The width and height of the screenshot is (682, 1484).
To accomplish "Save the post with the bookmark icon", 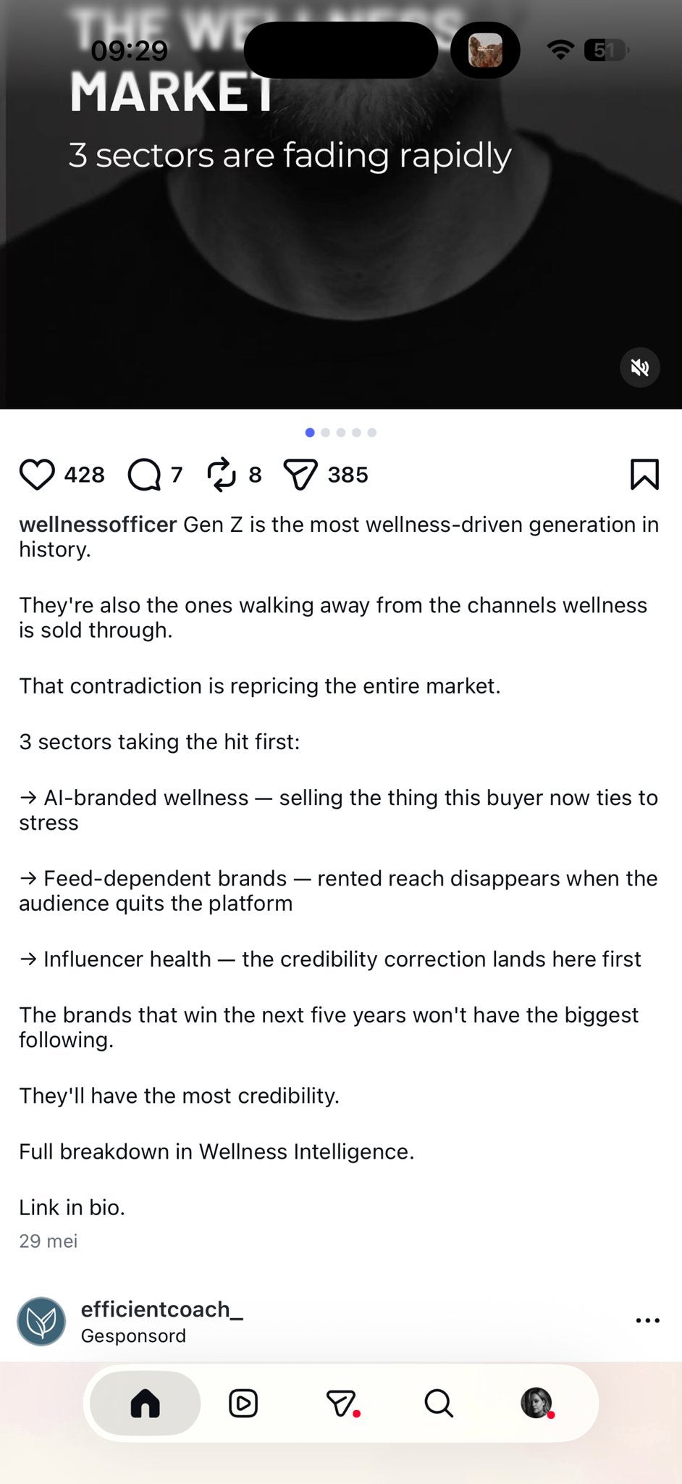I will click(644, 475).
